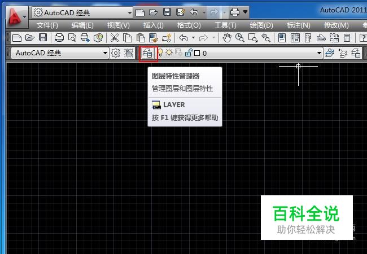Screen dimensions: 367x254
Task: Open the 标注(N) menu
Action: click(x=299, y=25)
